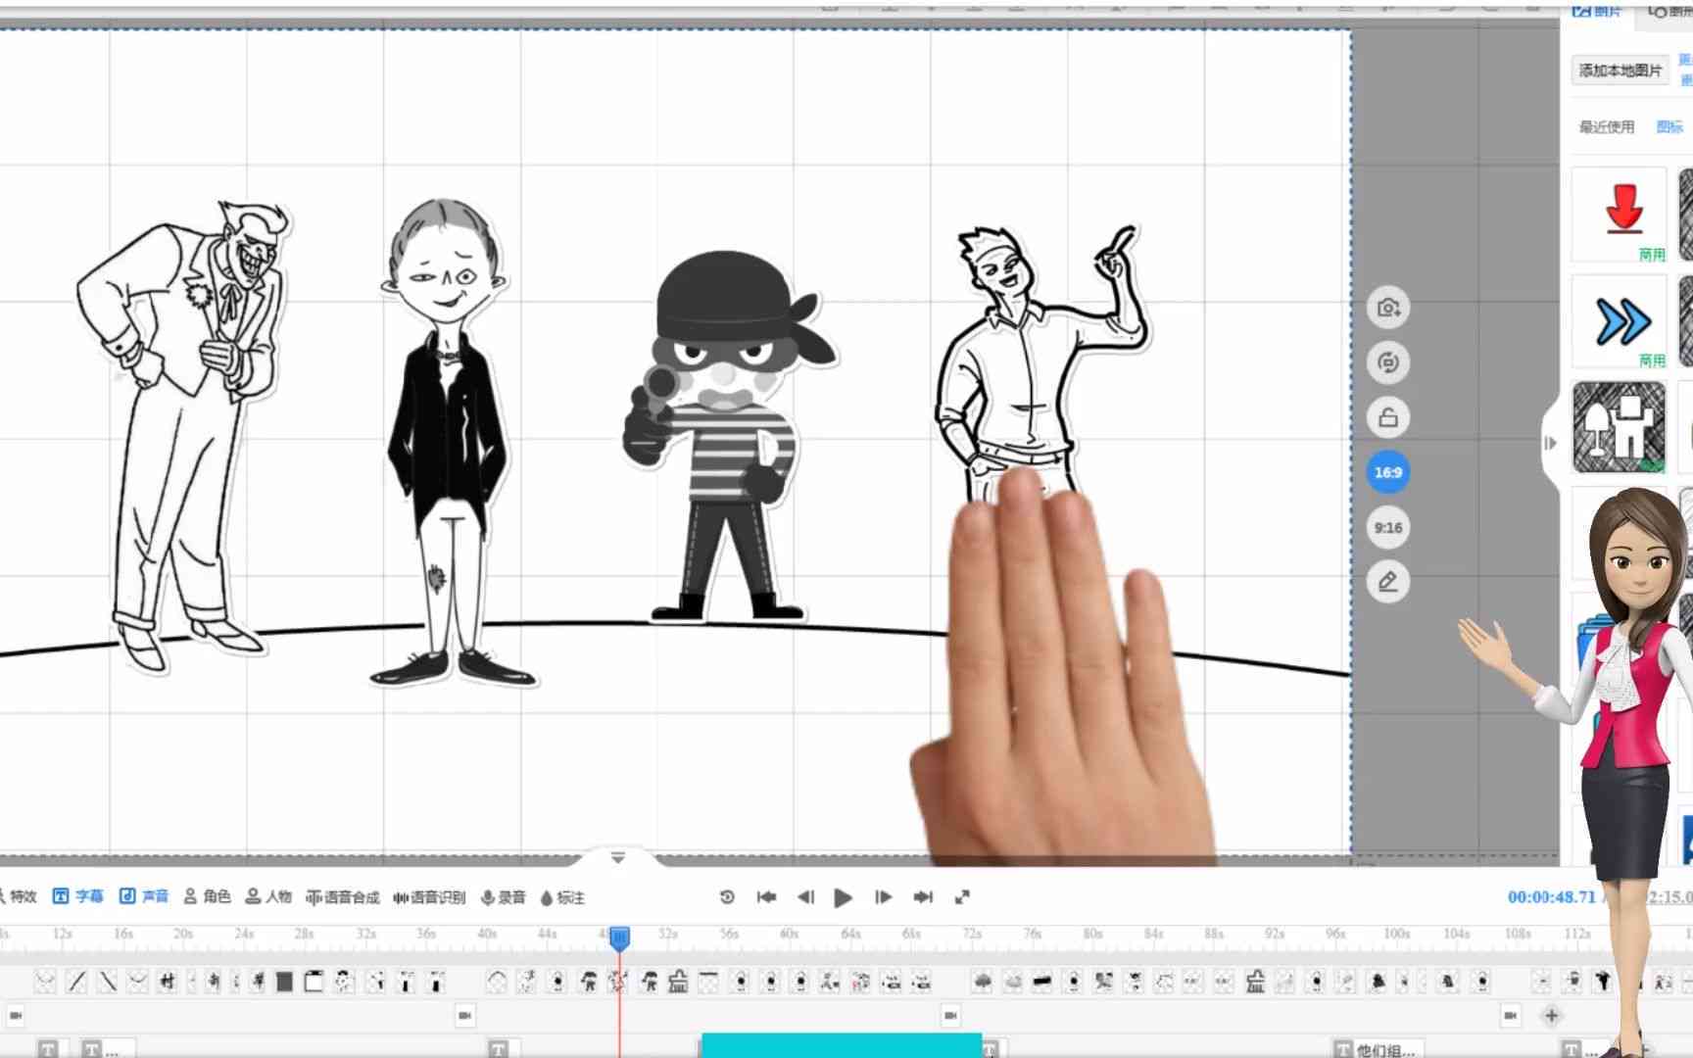The width and height of the screenshot is (1693, 1058).
Task: Click the camera marker near 108s
Action: [1511, 1016]
